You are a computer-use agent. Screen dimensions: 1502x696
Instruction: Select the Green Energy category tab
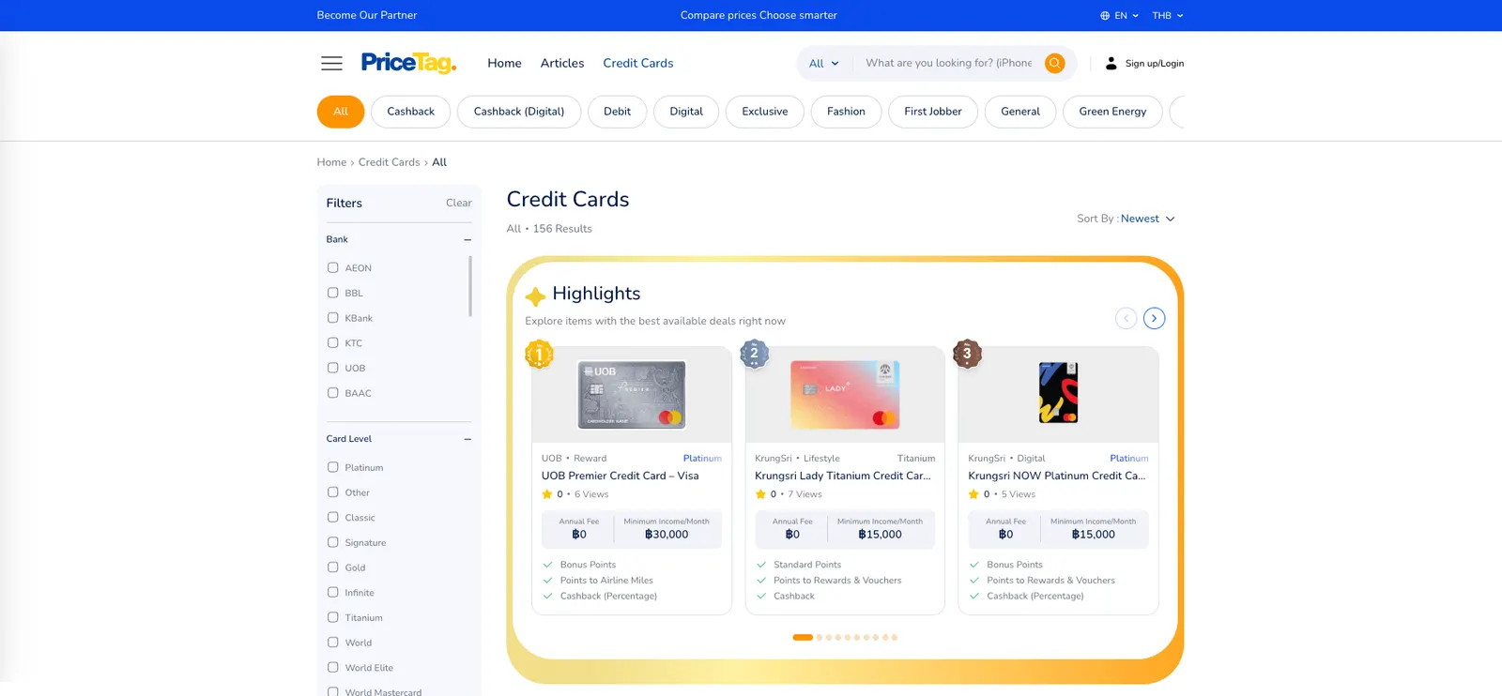tap(1112, 112)
